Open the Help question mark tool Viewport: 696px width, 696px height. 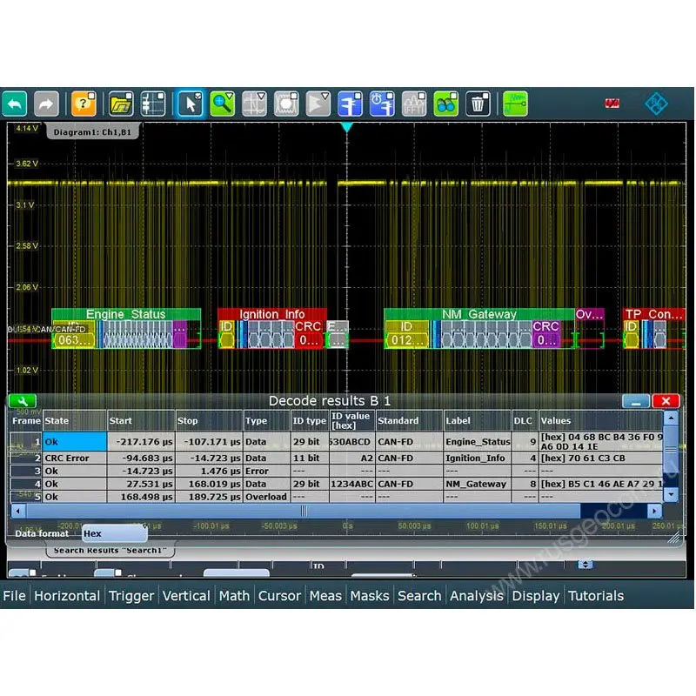[84, 104]
